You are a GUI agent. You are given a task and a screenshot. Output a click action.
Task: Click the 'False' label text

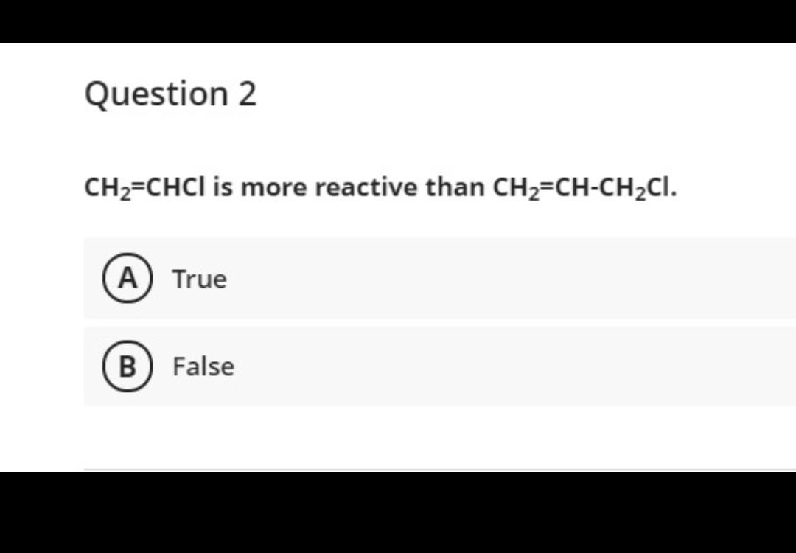point(204,366)
